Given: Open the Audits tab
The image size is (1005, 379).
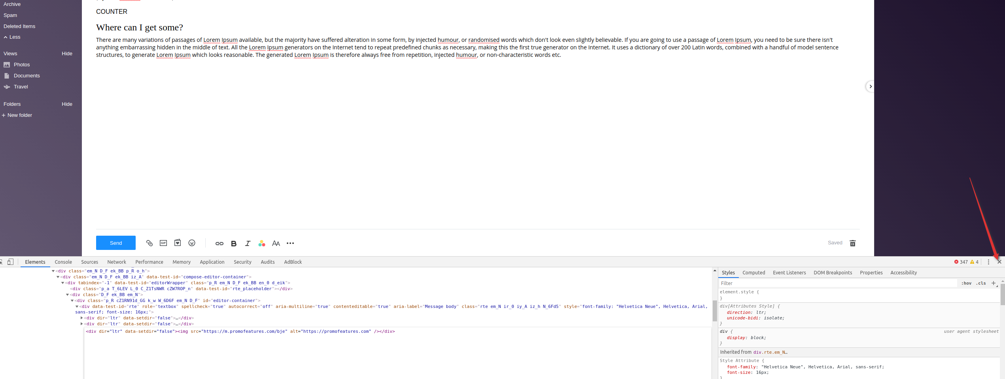Looking at the screenshot, I should click(x=268, y=262).
